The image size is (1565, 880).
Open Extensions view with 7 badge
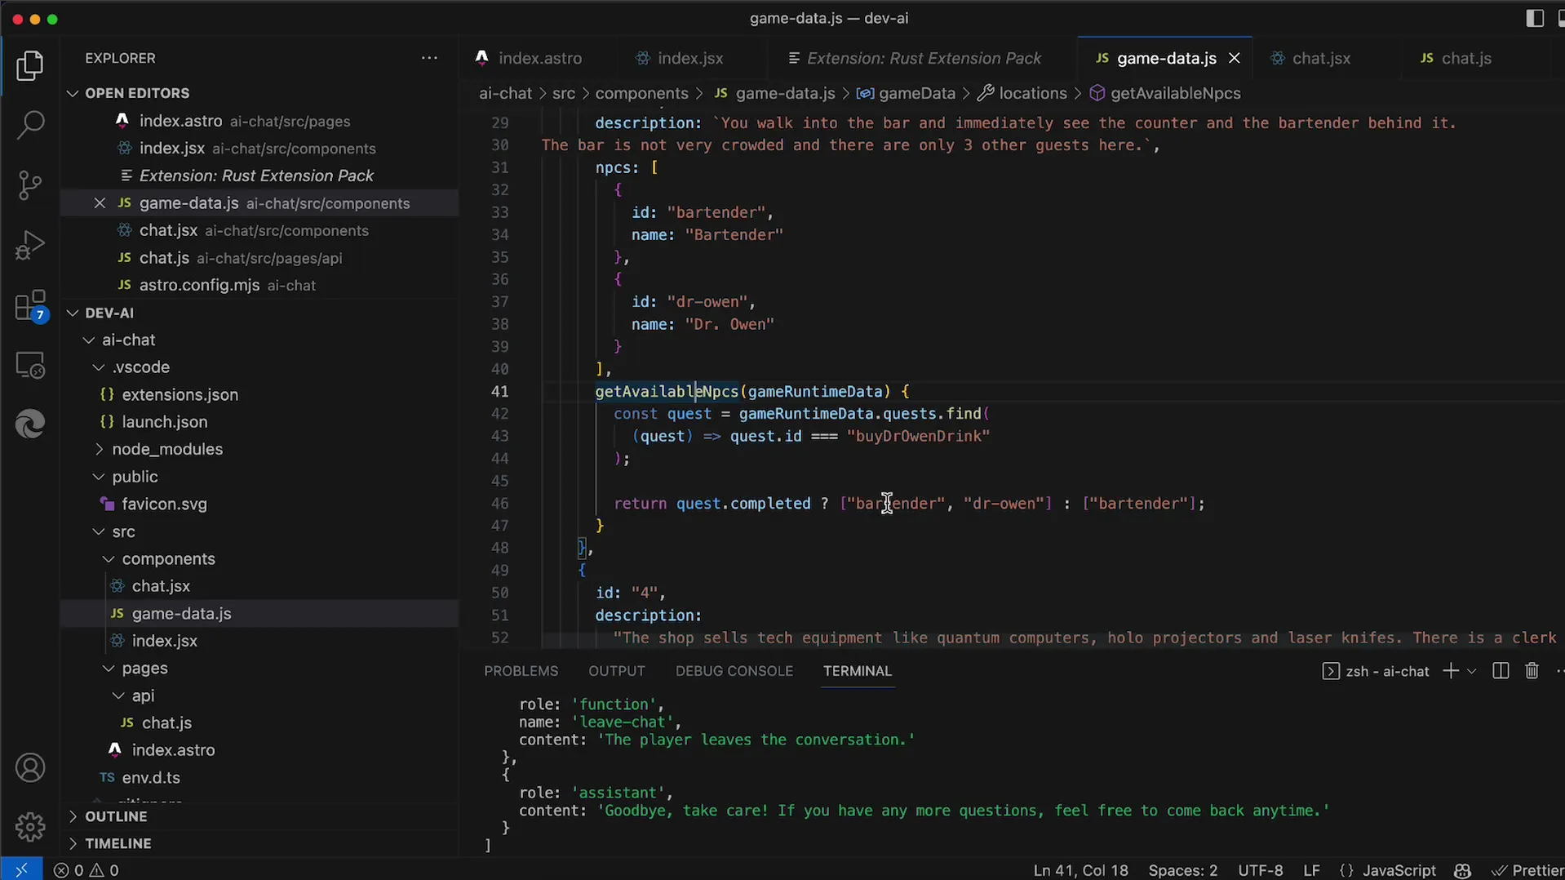(32, 307)
